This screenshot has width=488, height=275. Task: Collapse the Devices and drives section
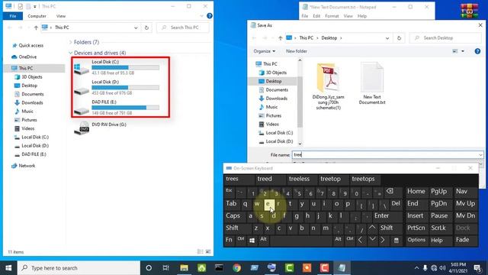70,53
